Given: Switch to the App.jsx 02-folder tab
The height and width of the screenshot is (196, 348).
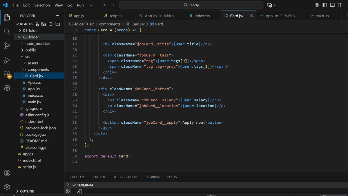Looking at the screenshot, I should [281, 16].
